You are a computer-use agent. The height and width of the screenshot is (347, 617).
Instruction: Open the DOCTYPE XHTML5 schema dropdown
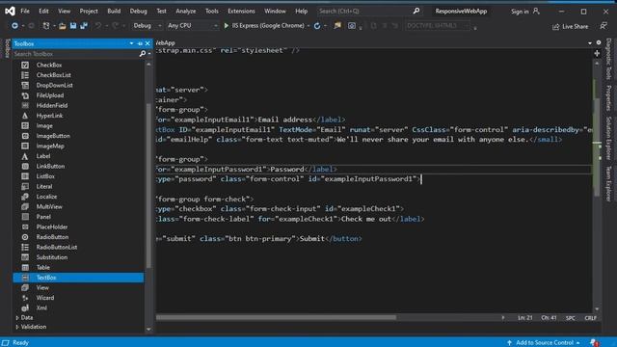438,26
